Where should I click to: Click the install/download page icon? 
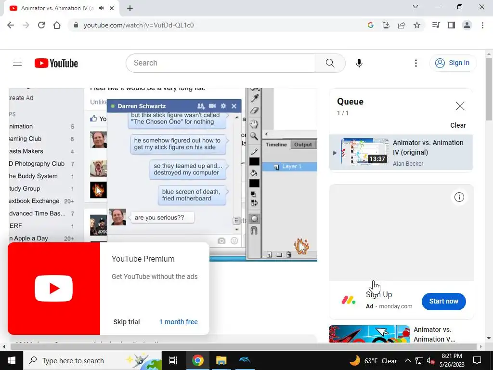click(386, 25)
